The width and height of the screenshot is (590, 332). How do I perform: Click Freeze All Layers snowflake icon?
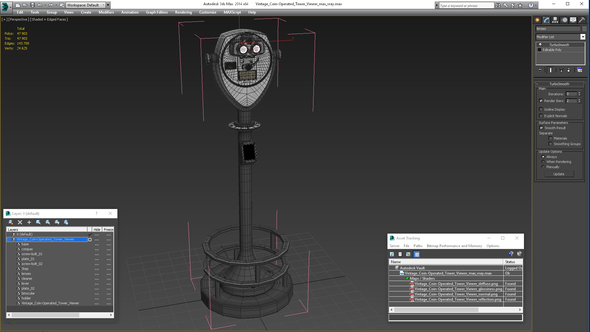pyautogui.click(x=66, y=222)
